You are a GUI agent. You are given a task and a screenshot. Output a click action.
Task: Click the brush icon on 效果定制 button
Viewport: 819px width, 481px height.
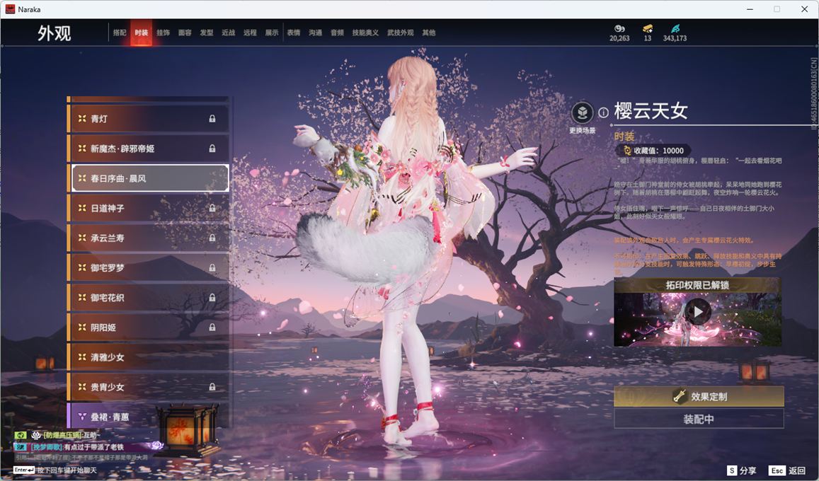coord(679,397)
